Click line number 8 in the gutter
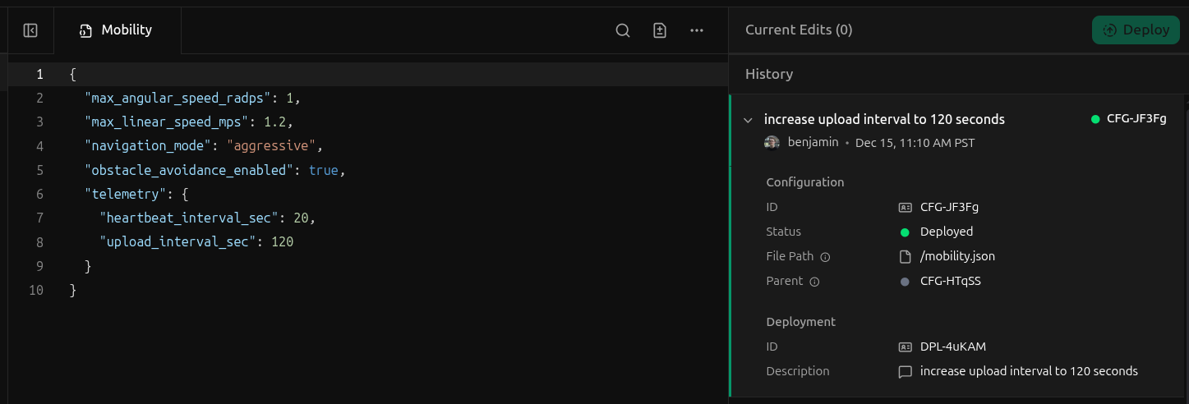Viewport: 1189px width, 404px height. click(39, 242)
